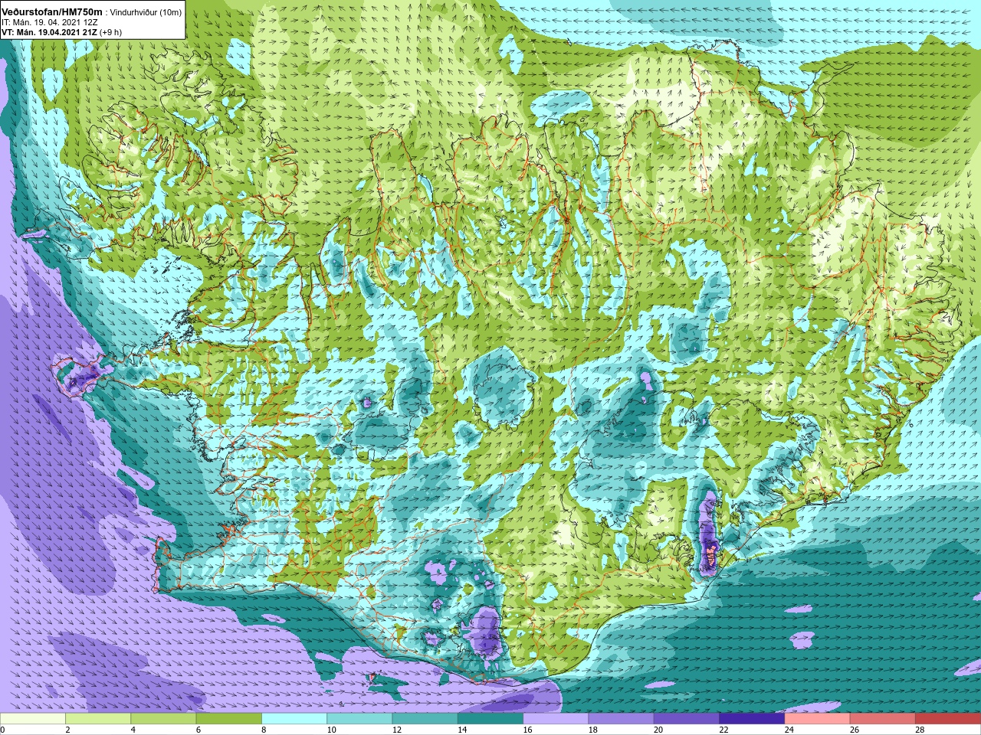
Task: Pick the cyan 10–12 legend swatch
Action: click(359, 719)
